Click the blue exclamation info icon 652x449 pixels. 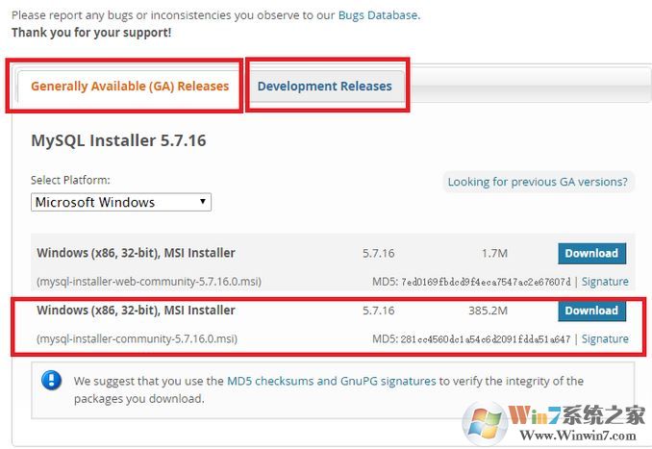[52, 380]
